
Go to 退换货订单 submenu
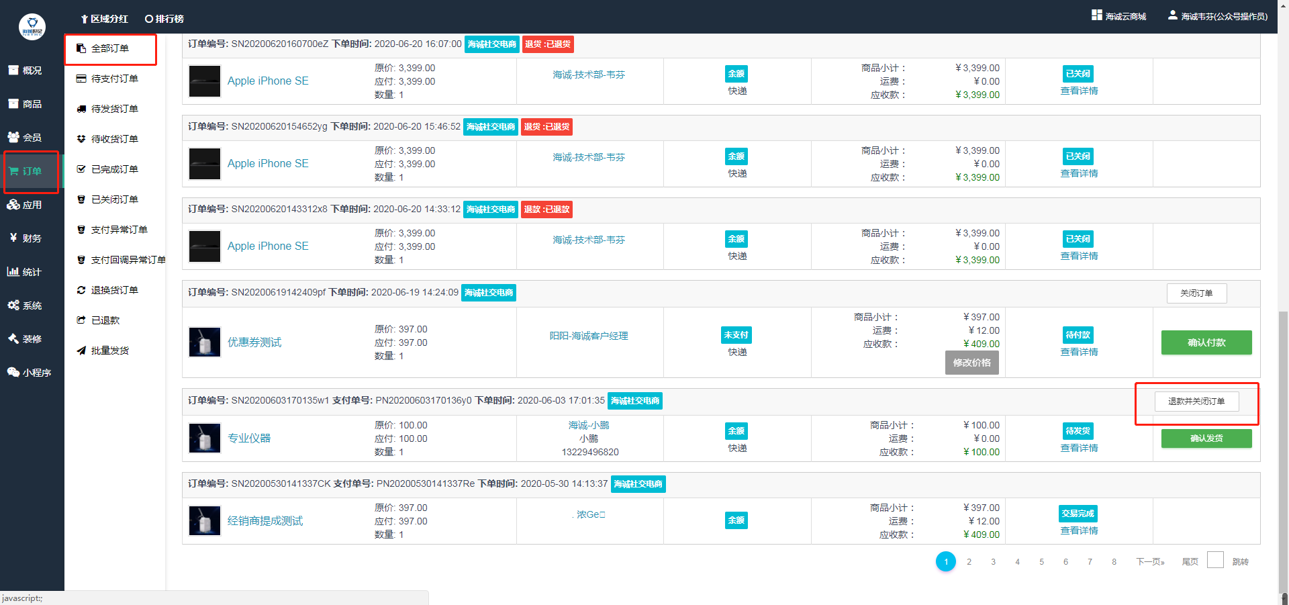tap(115, 290)
